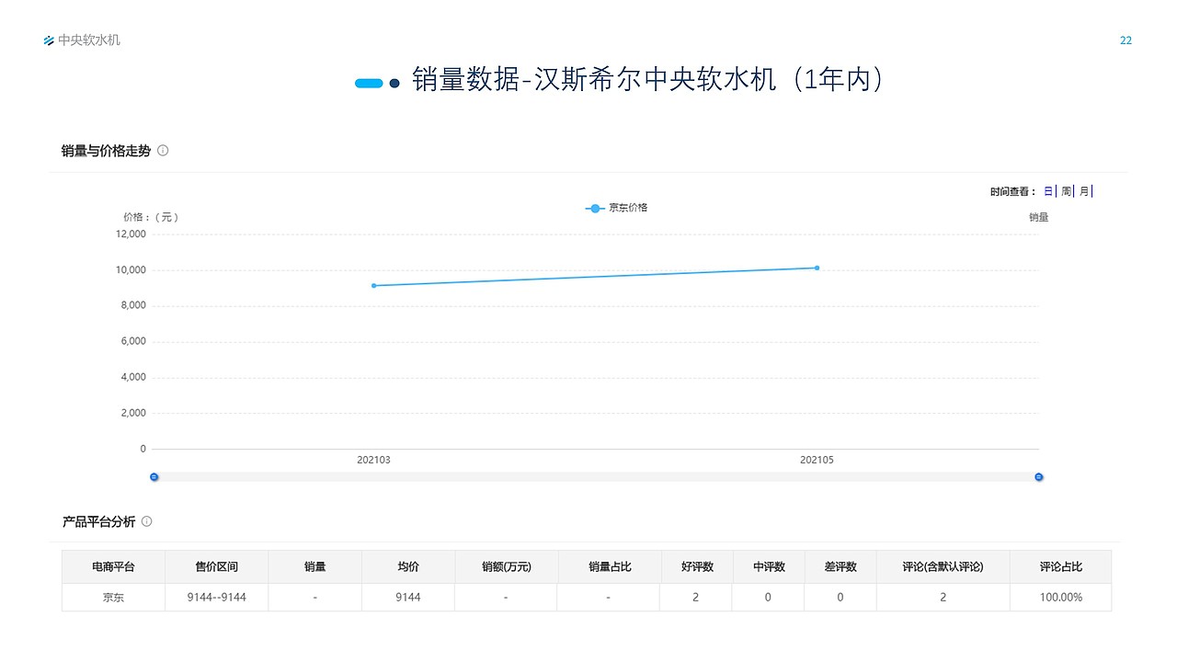Click the 京东 platform cell

pos(114,597)
